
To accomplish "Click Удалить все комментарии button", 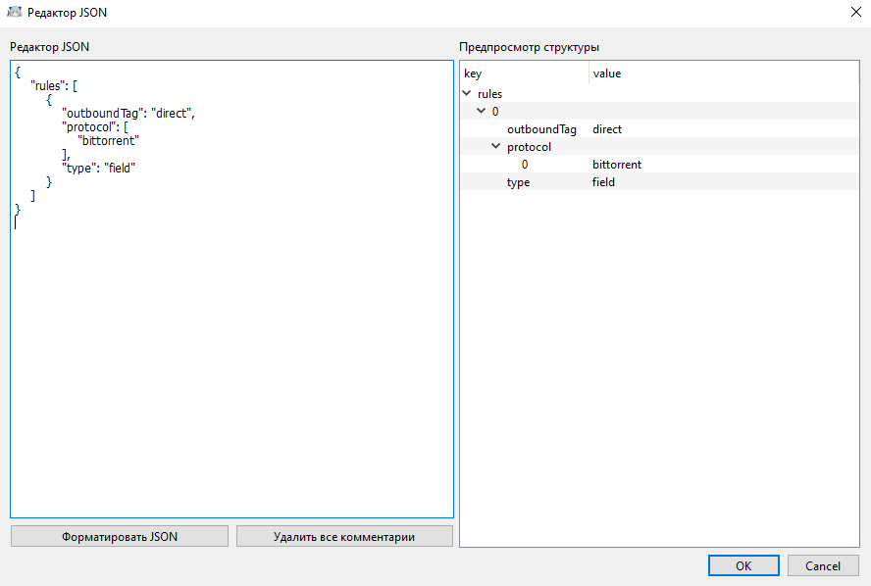I will [x=344, y=537].
